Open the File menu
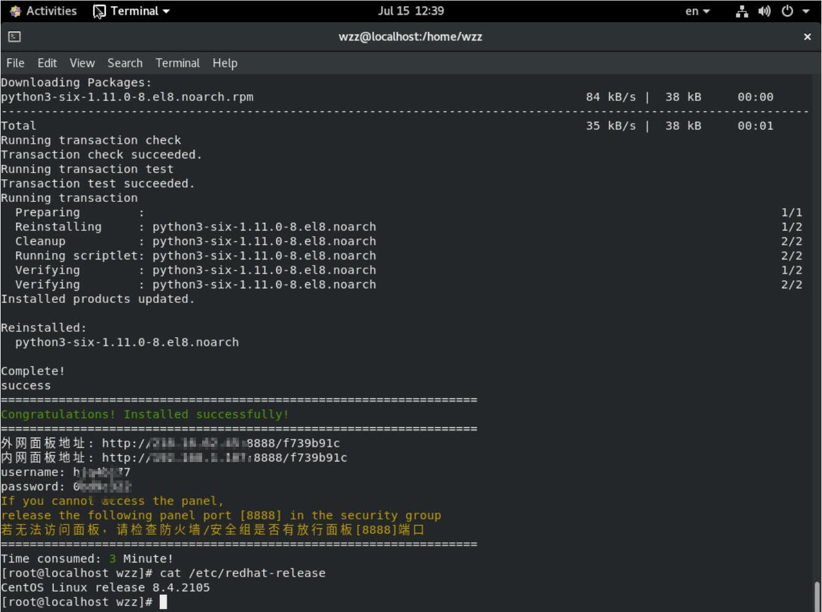 15,63
